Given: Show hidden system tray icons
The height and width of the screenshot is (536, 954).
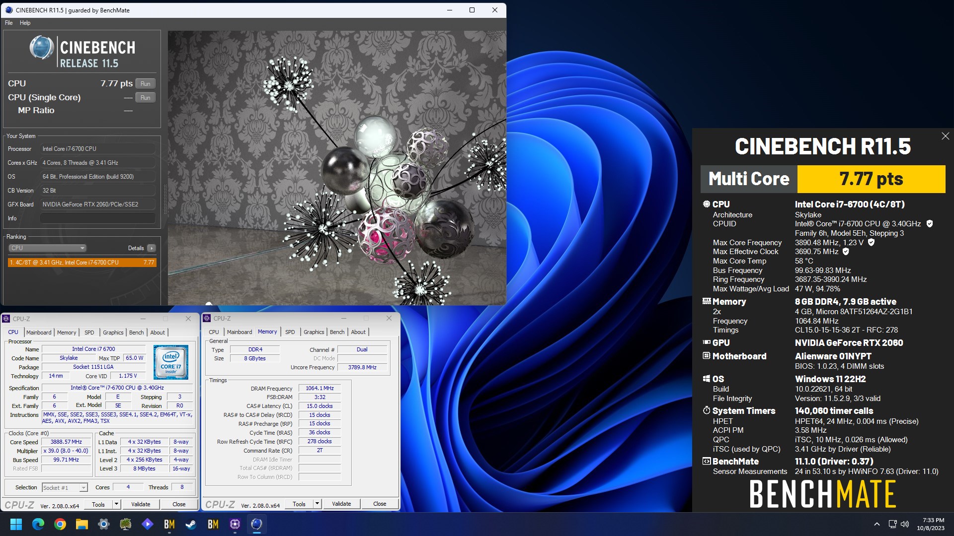Looking at the screenshot, I should pos(877,524).
